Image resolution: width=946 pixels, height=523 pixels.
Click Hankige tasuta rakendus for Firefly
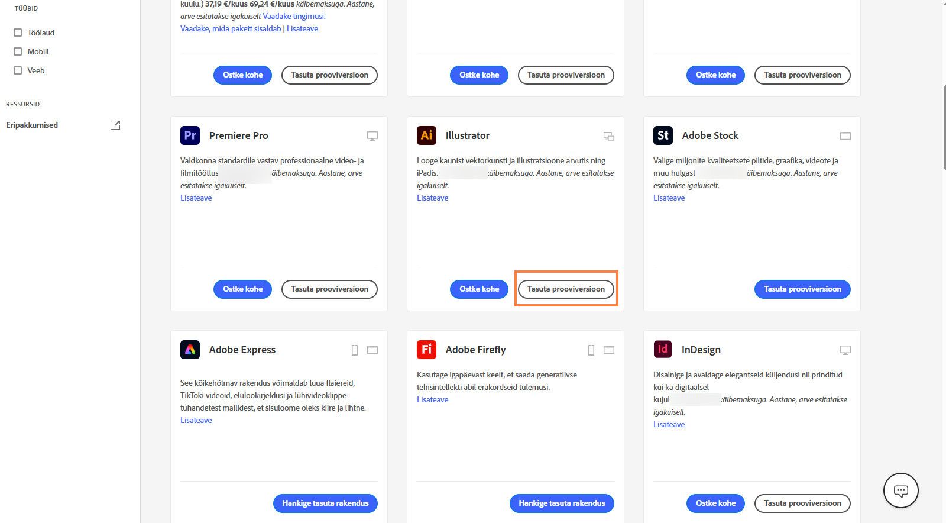(562, 503)
